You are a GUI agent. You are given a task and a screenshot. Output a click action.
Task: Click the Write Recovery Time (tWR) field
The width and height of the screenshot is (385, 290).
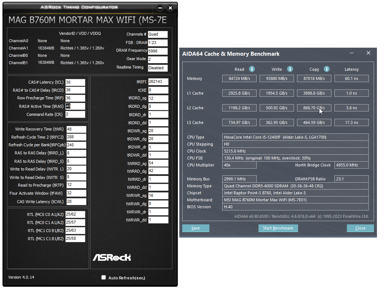click(x=76, y=129)
